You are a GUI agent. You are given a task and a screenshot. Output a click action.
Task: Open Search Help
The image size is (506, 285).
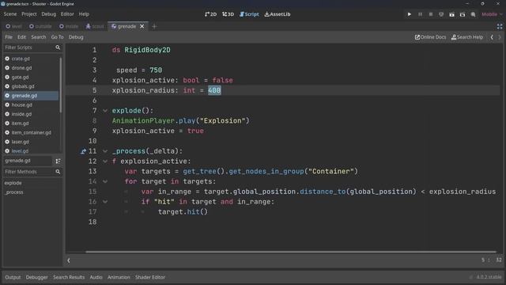pos(467,37)
